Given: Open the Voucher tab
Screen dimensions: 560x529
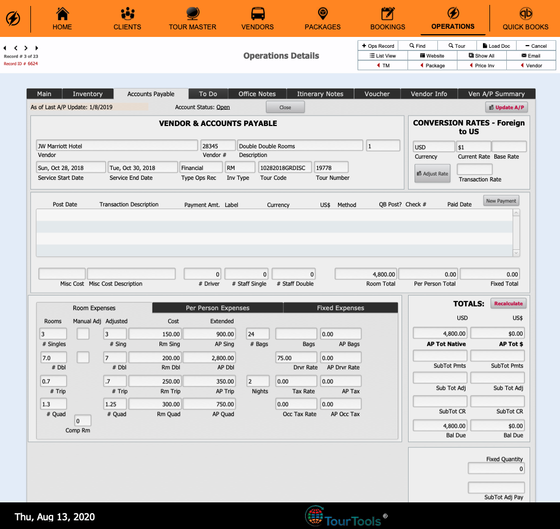Looking at the screenshot, I should click(x=377, y=93).
